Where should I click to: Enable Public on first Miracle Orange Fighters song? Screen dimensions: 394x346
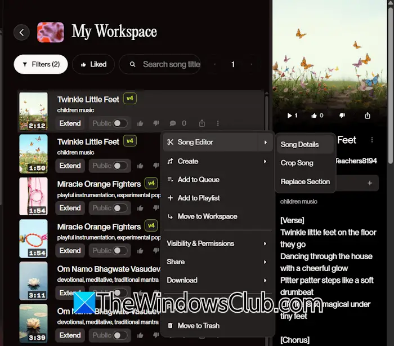pyautogui.click(x=120, y=208)
